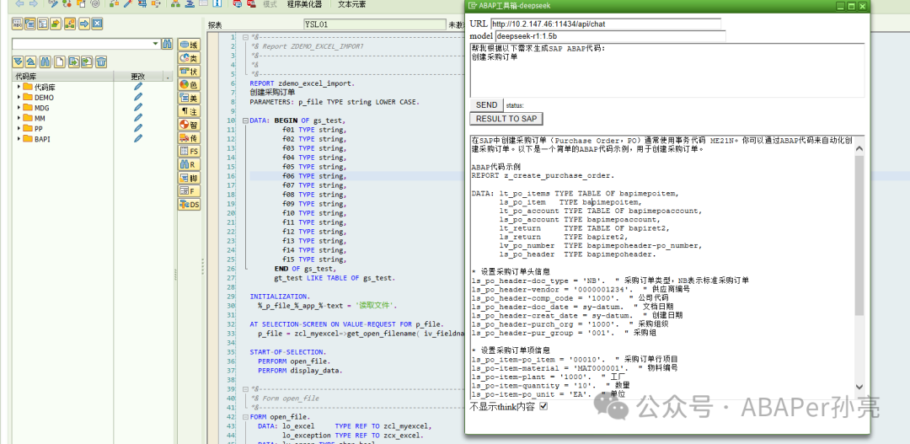Click the 注 comment tool button

tap(190, 111)
